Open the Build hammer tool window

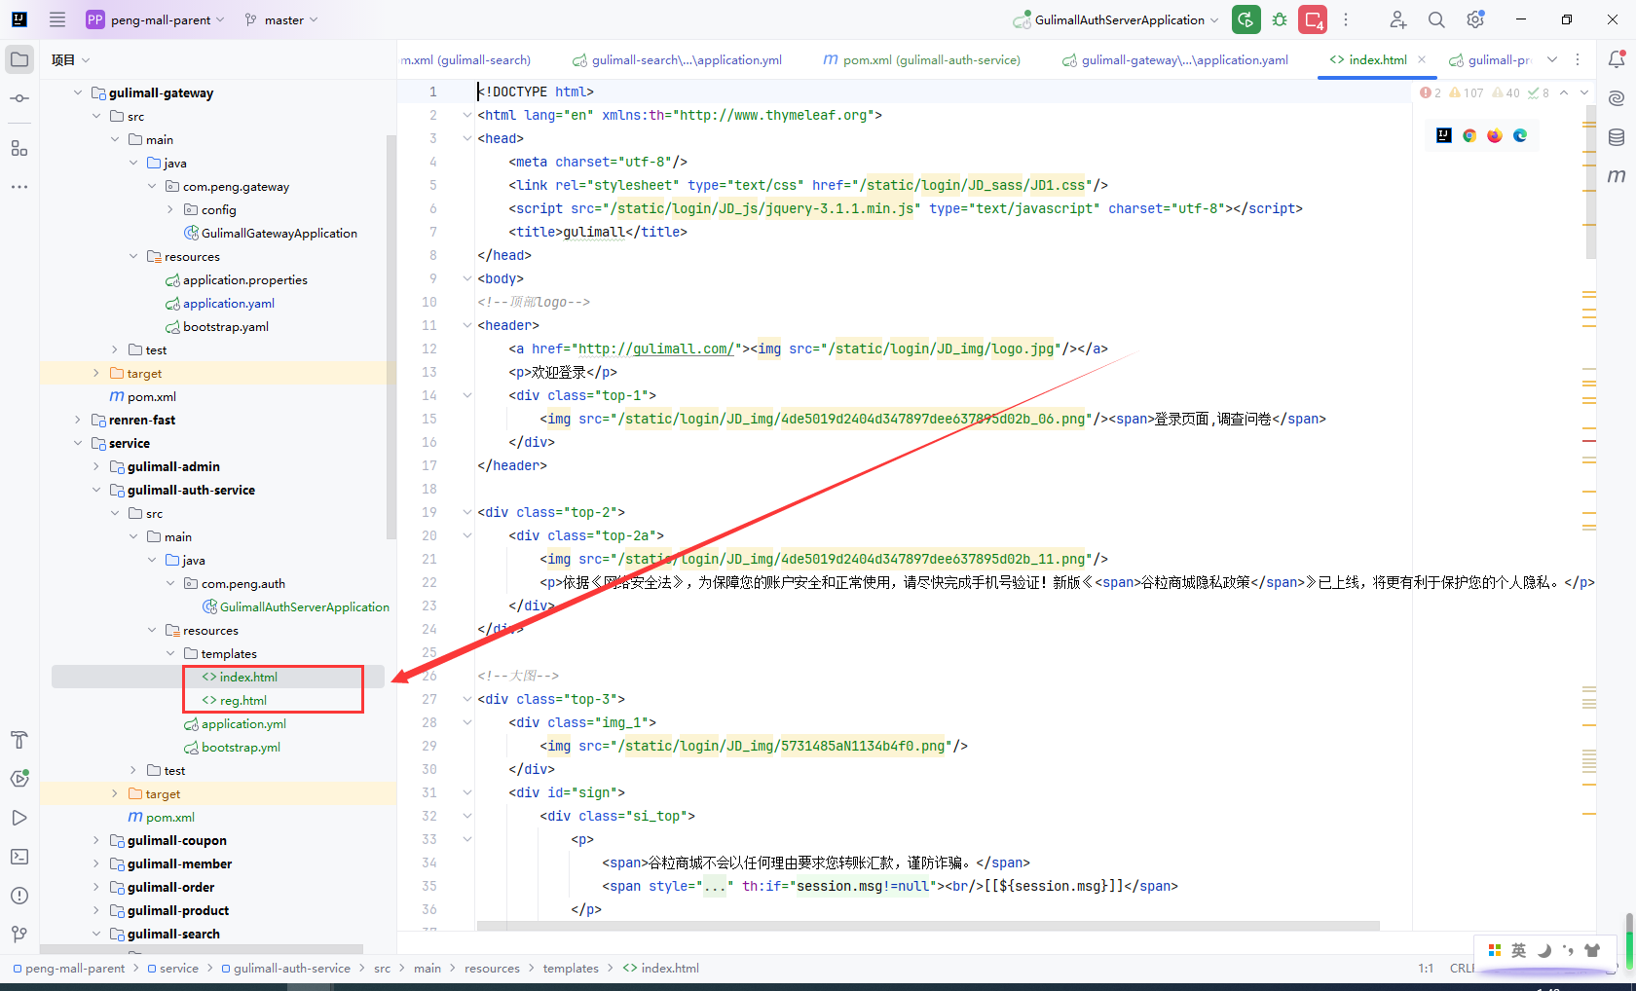click(x=19, y=740)
